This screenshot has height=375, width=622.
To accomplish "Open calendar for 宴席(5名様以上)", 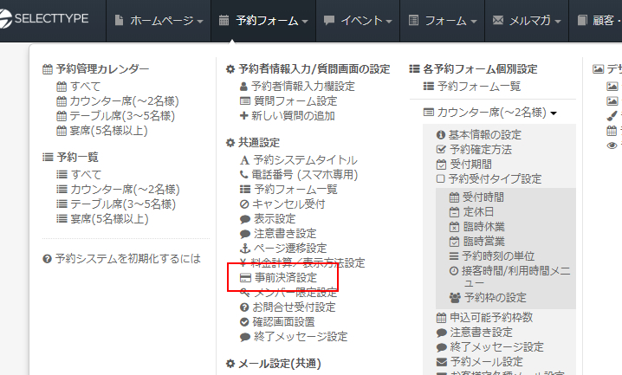I will pyautogui.click(x=102, y=131).
